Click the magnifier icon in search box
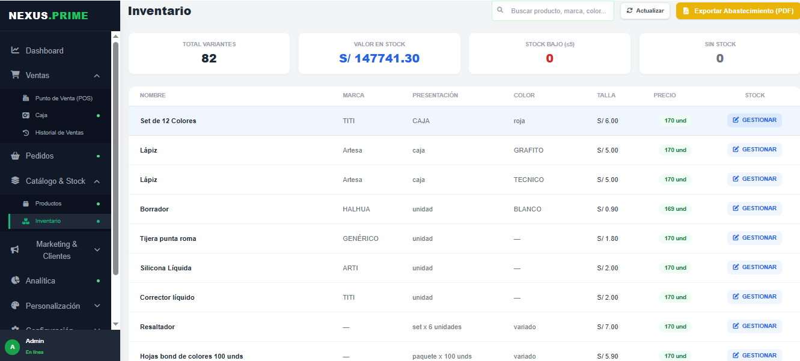This screenshot has width=800, height=361. (500, 10)
